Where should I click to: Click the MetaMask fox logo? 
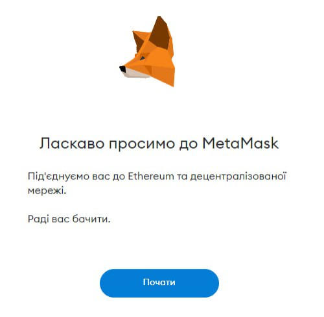click(147, 51)
